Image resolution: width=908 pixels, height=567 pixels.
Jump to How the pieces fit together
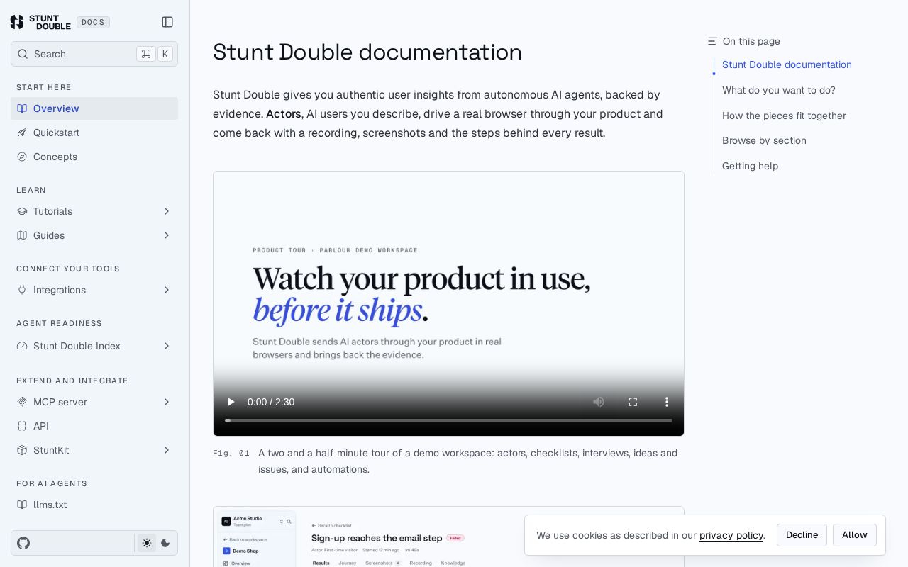click(784, 116)
